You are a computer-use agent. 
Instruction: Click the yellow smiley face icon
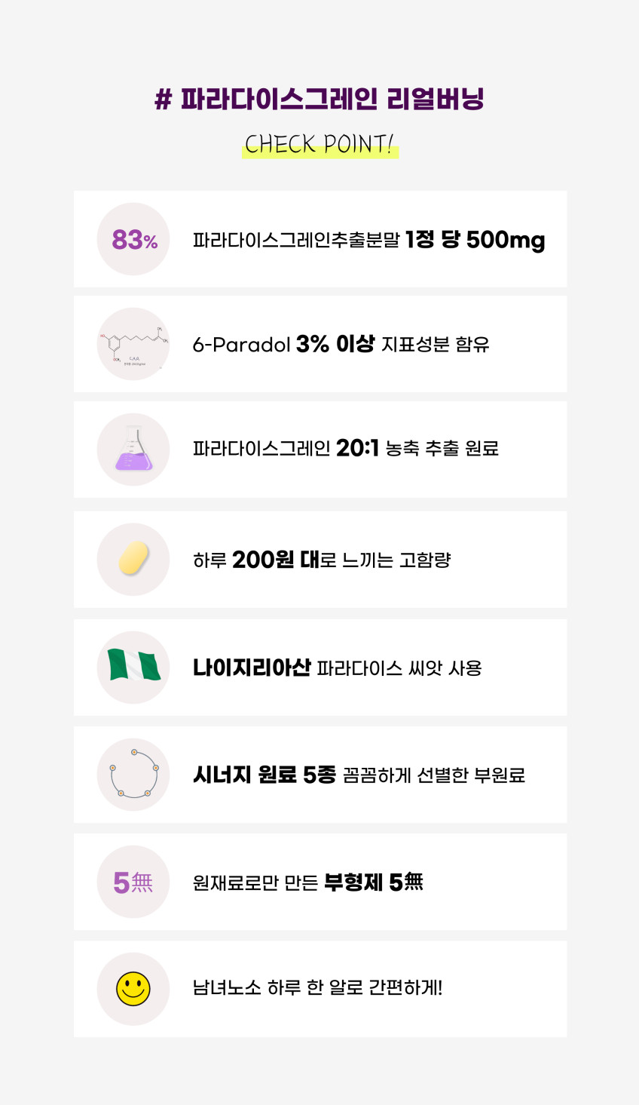133,989
